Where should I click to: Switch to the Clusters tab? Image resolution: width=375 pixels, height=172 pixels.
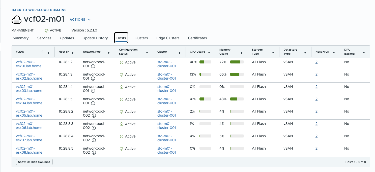pos(141,38)
